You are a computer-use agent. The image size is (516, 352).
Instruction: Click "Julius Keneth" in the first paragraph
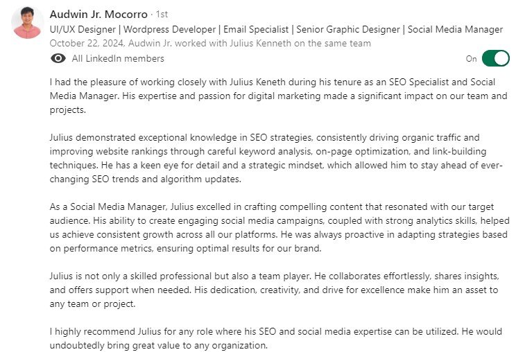click(x=250, y=82)
